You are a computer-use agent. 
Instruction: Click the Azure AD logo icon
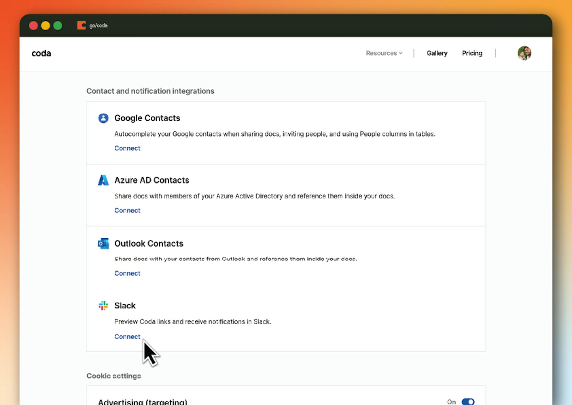pyautogui.click(x=103, y=180)
